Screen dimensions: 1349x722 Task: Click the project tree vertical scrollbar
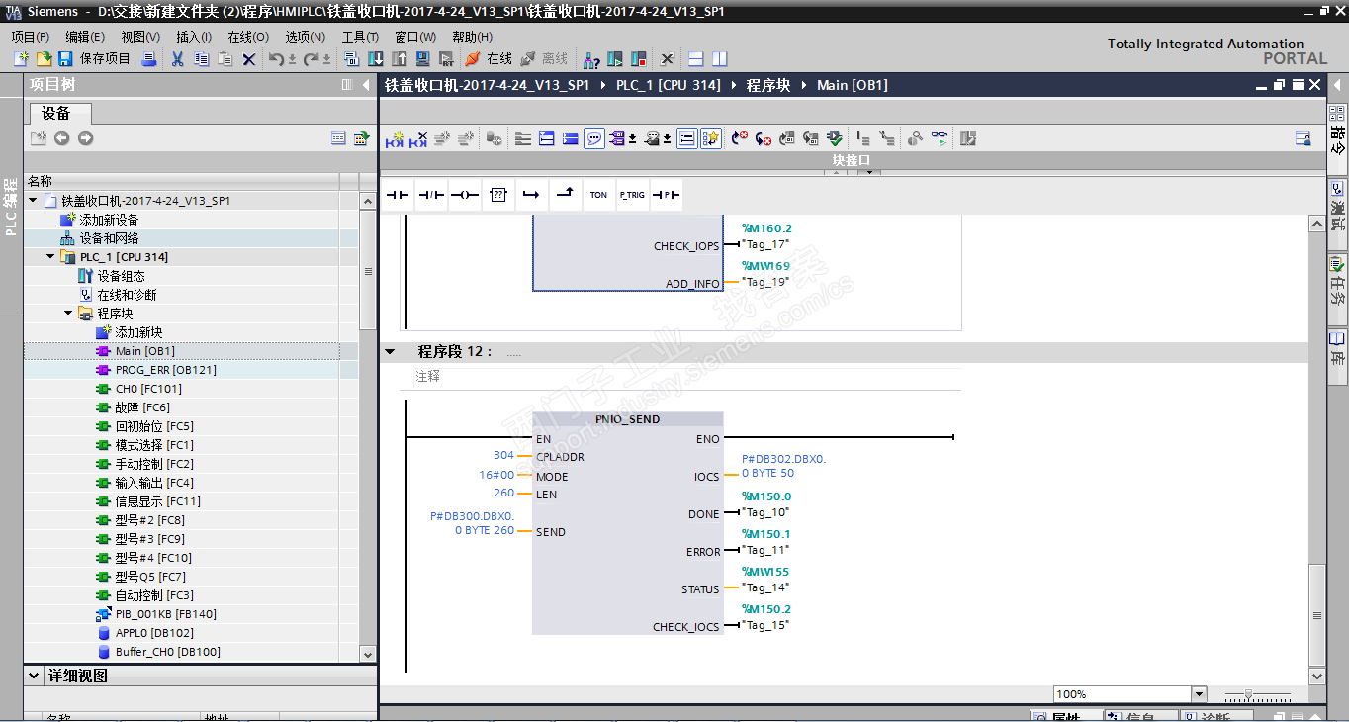(x=368, y=268)
